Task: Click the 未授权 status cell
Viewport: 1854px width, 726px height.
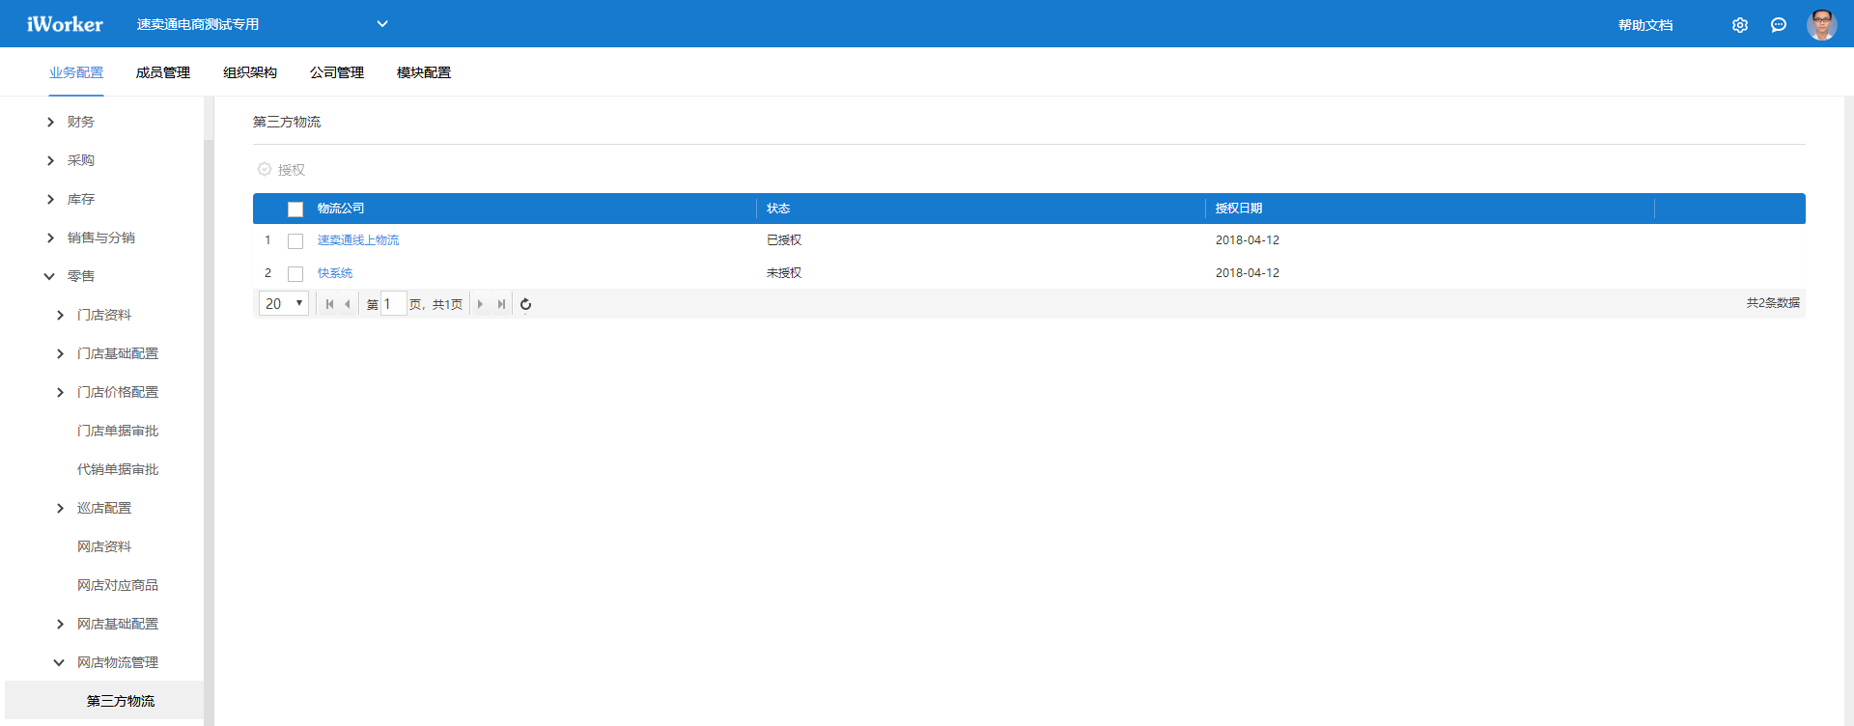Action: pyautogui.click(x=784, y=273)
